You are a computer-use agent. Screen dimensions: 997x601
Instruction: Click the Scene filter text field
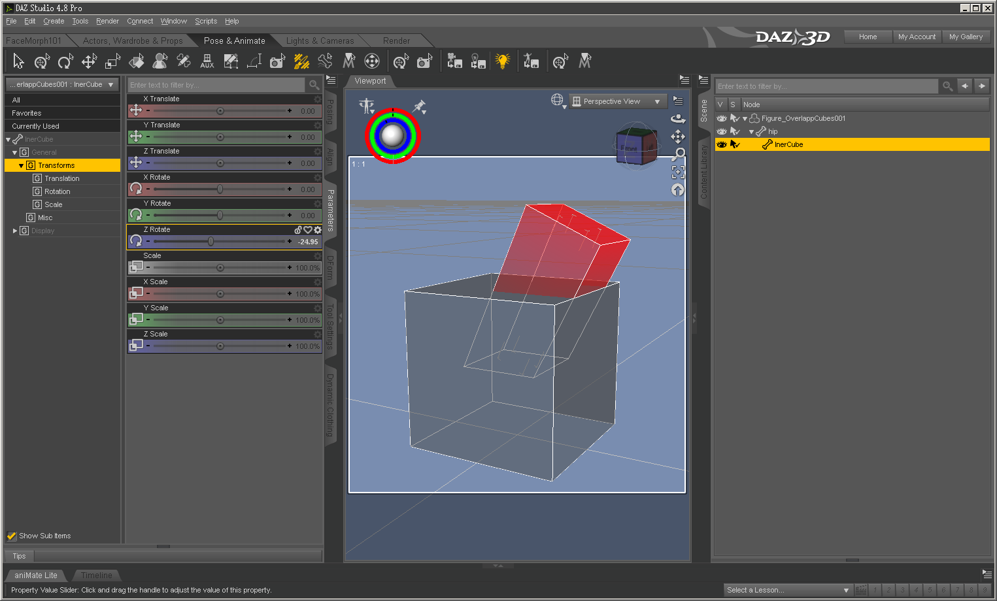(827, 86)
